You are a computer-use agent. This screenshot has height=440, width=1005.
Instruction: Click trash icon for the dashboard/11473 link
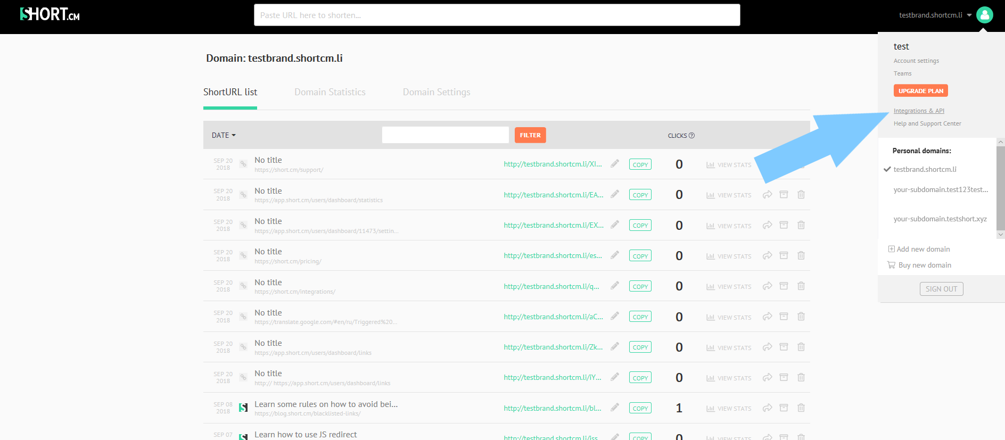tap(801, 225)
